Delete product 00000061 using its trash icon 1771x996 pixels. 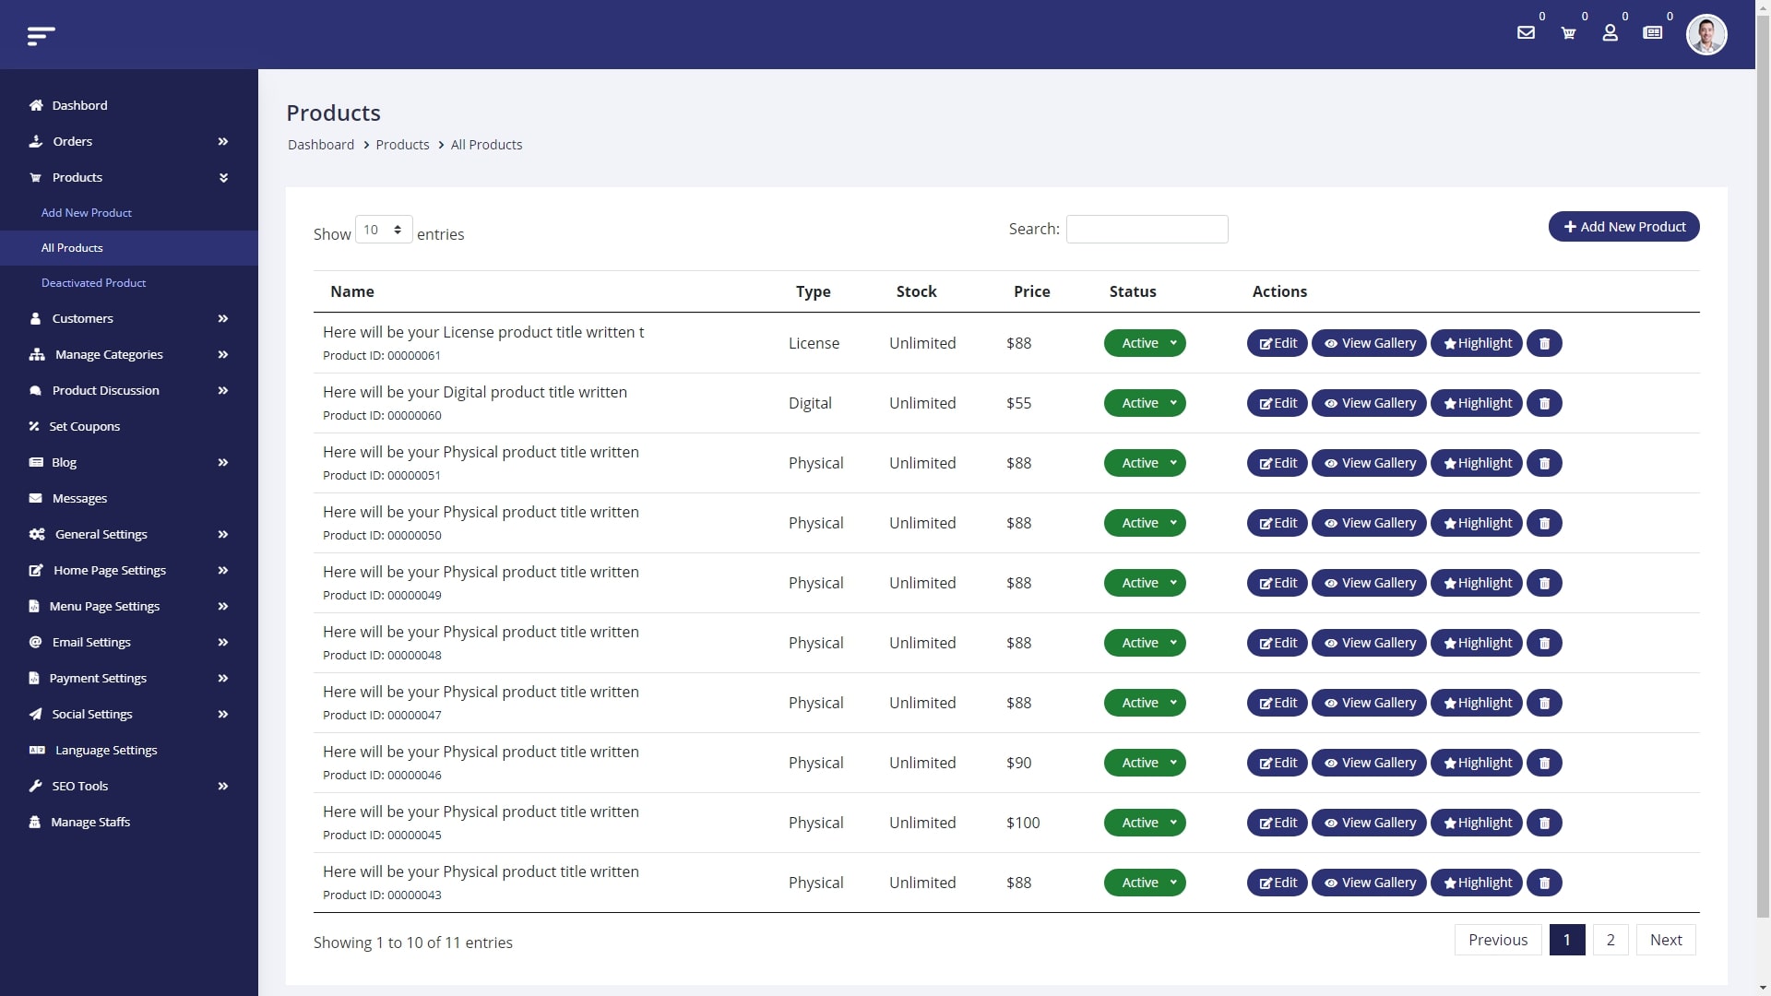[1543, 342]
